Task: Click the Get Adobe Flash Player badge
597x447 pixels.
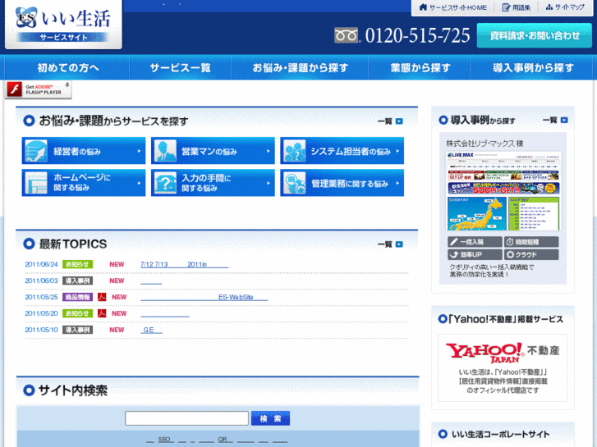Action: (x=38, y=89)
